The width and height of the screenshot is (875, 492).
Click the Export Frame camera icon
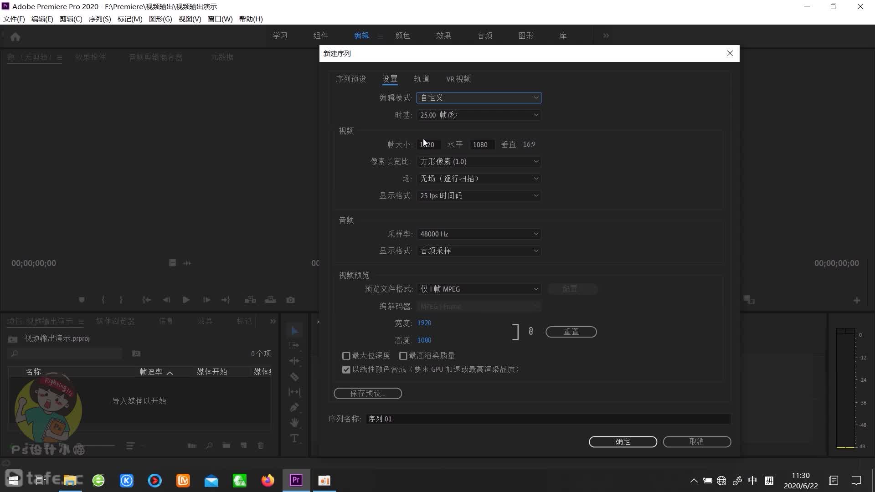(x=290, y=300)
